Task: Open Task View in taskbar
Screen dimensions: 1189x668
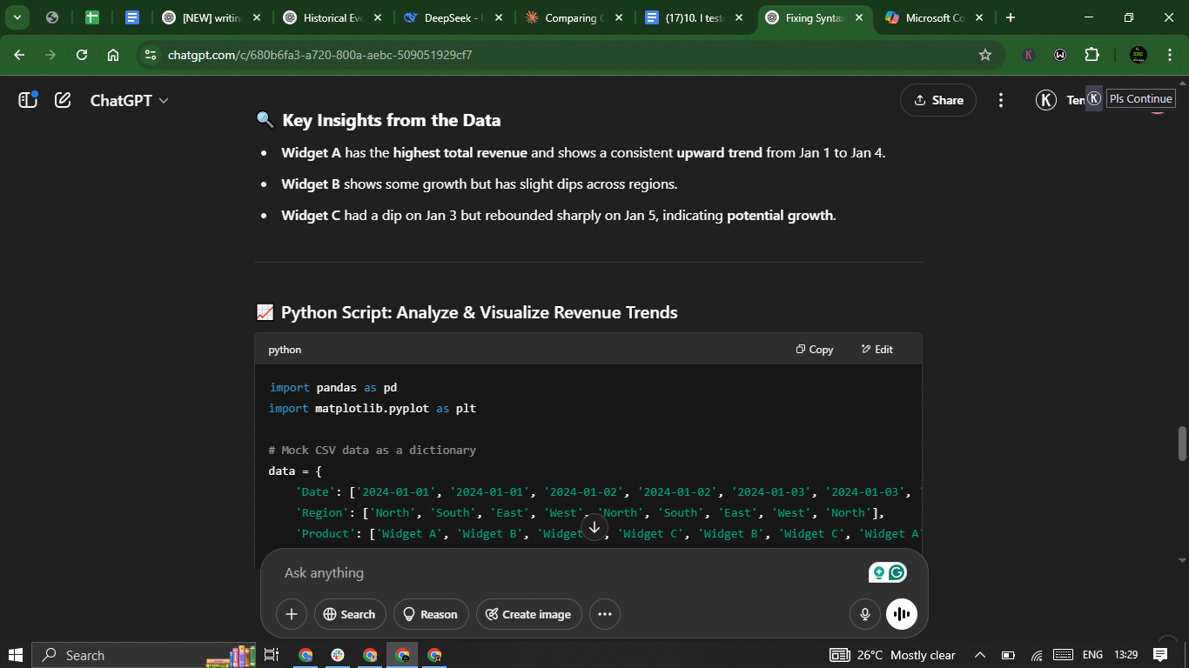Action: point(271,655)
